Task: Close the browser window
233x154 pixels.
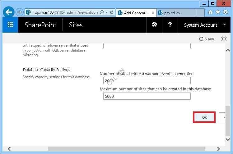Action: tap(224, 3)
